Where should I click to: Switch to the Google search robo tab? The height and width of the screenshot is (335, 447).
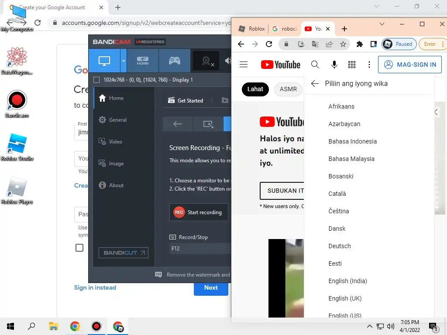tap(285, 29)
